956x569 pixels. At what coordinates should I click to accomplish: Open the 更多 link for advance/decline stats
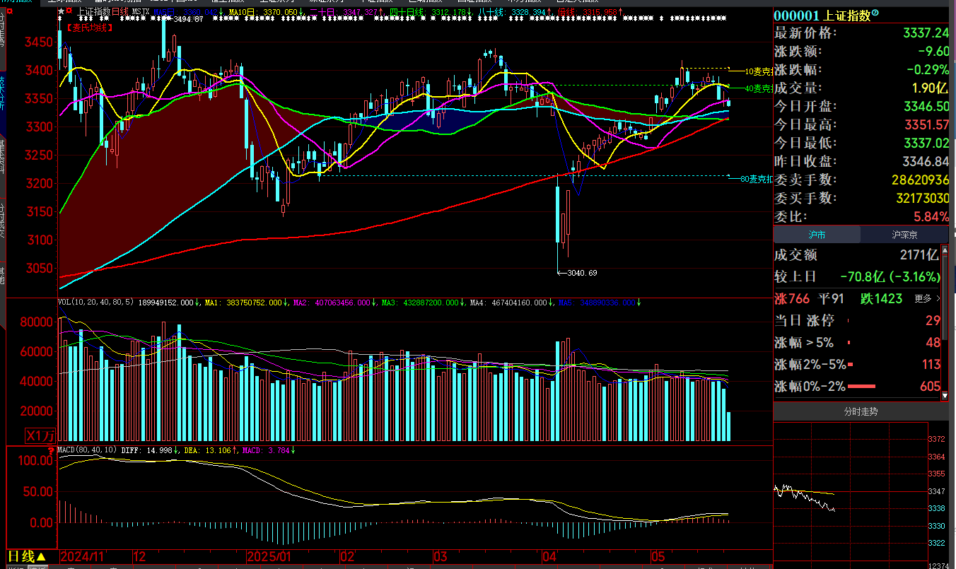pyautogui.click(x=928, y=299)
